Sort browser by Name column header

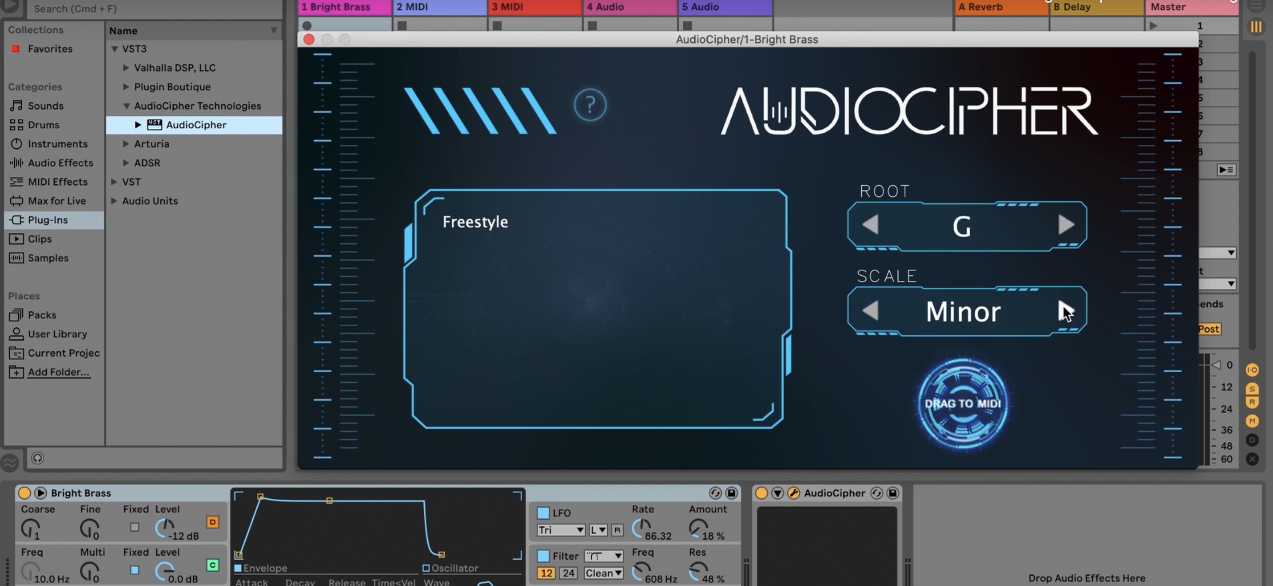point(194,31)
